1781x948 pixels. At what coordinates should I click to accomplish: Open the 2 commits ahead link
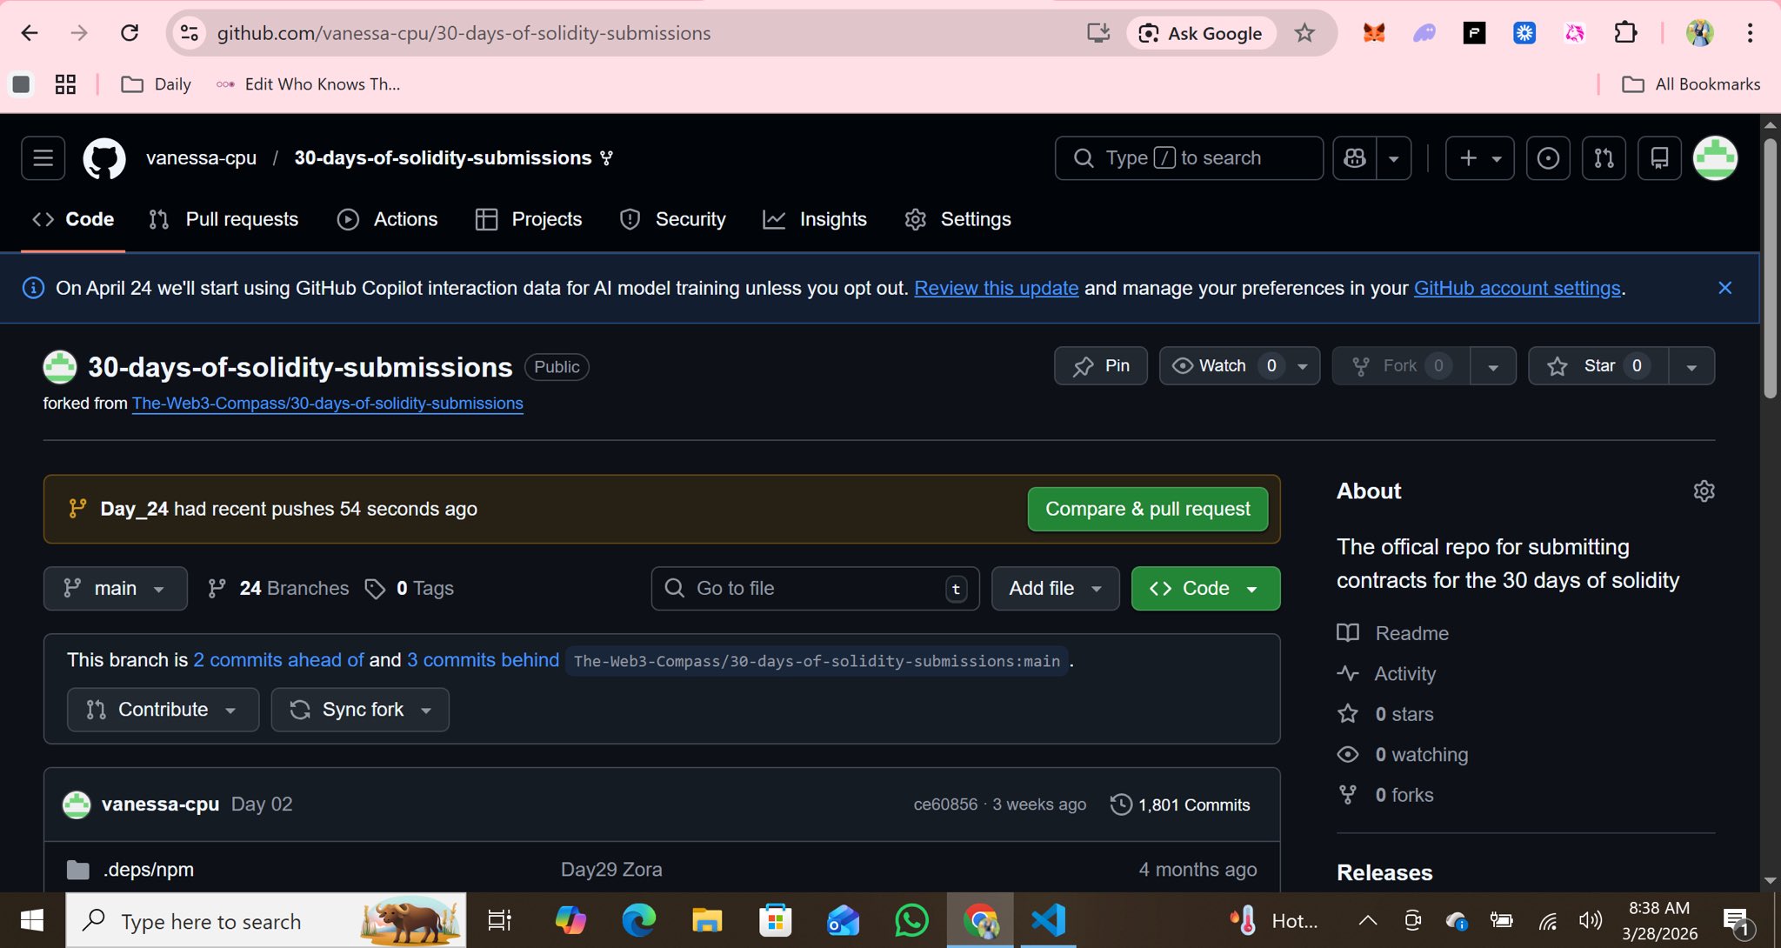click(278, 660)
